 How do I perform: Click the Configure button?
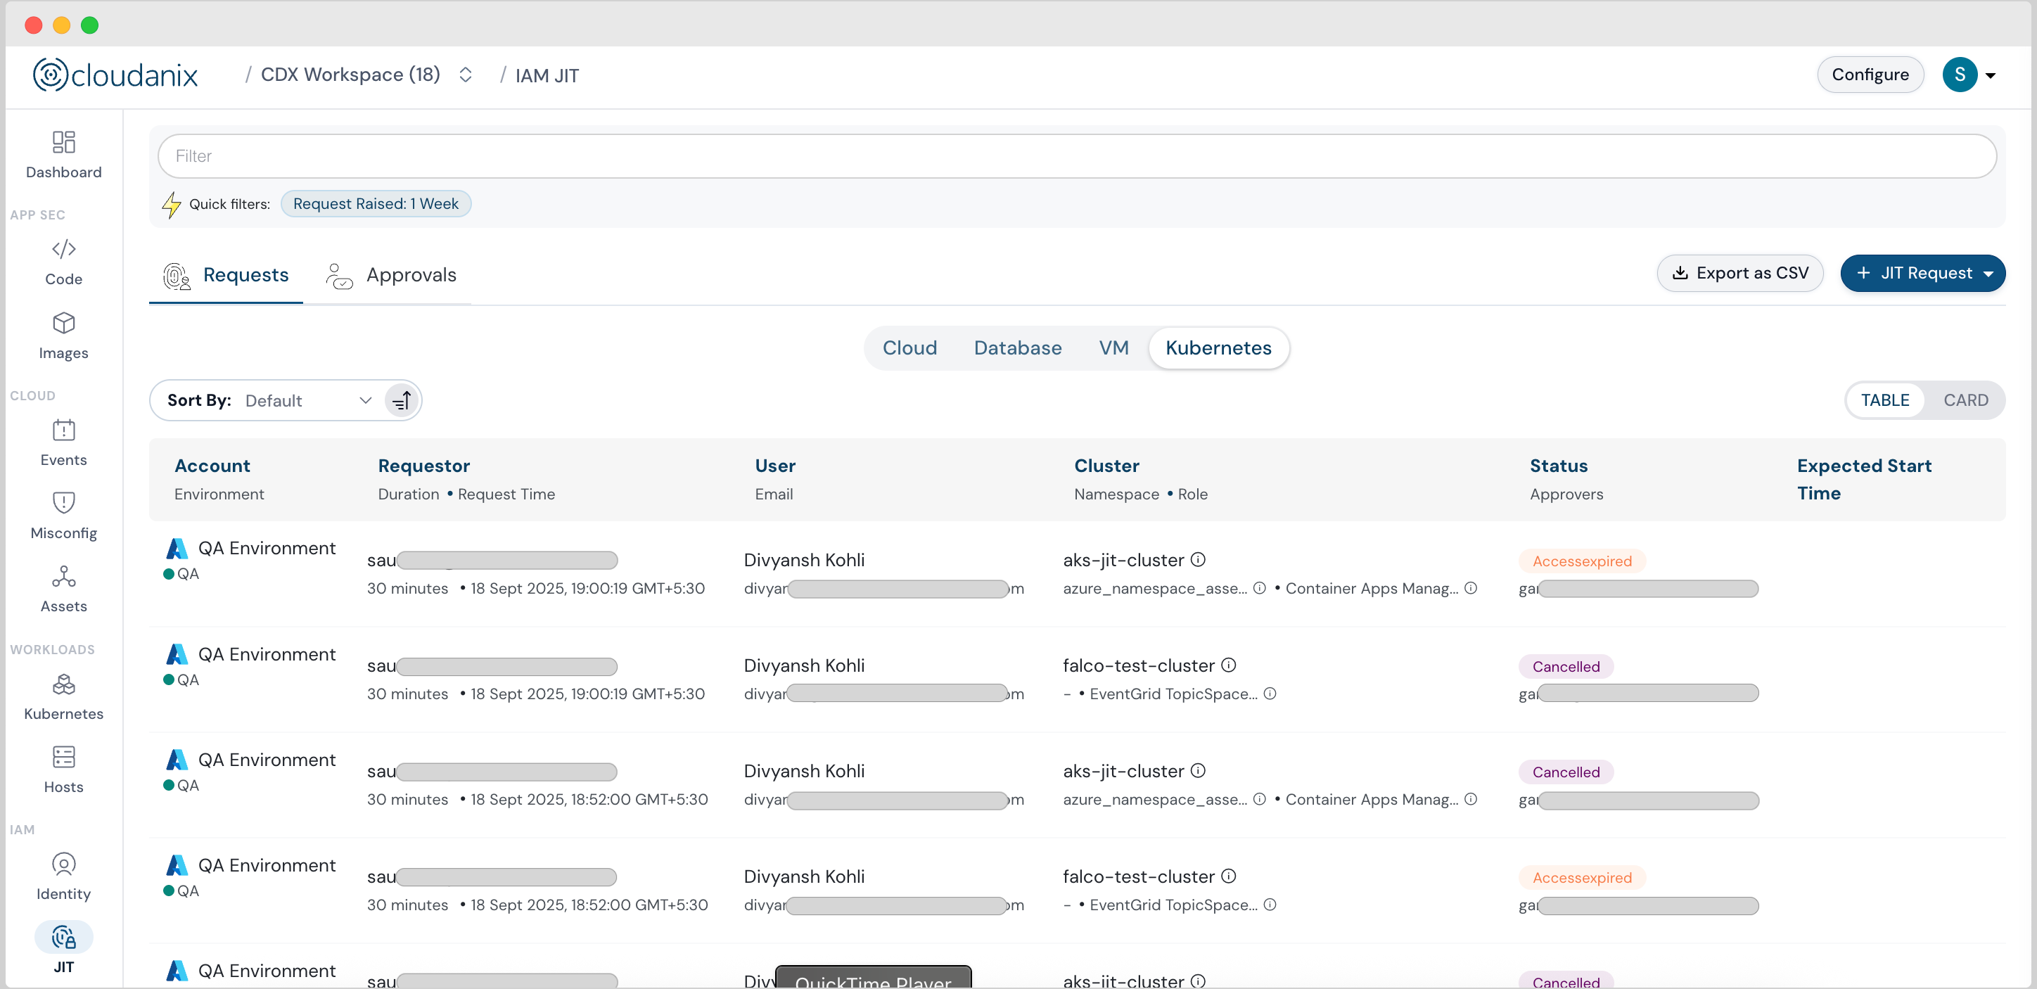coord(1870,75)
